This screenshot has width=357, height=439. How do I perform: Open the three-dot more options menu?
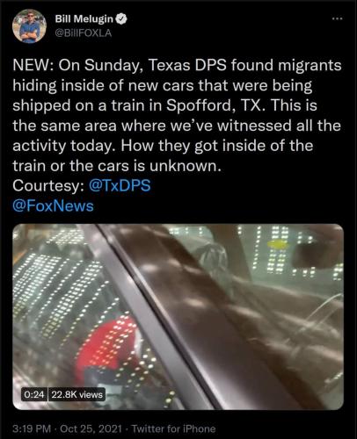pyautogui.click(x=337, y=18)
